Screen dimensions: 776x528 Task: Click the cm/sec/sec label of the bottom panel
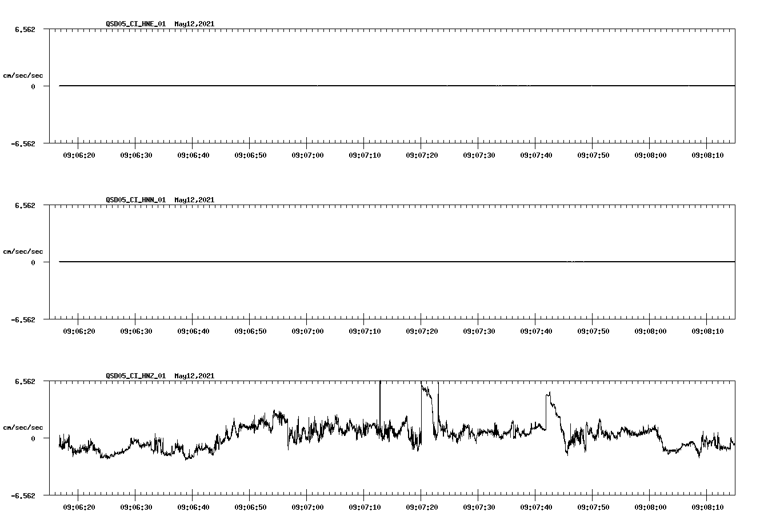(23, 426)
